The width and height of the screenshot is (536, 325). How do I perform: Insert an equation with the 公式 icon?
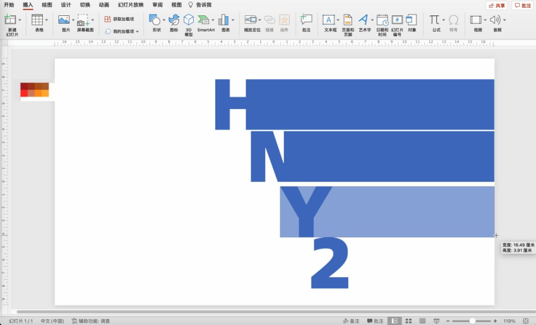[x=435, y=20]
